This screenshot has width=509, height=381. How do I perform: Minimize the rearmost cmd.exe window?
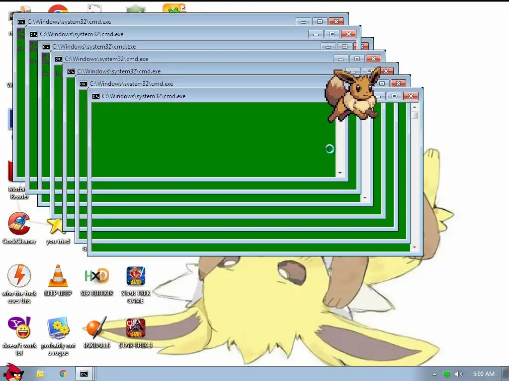click(304, 22)
